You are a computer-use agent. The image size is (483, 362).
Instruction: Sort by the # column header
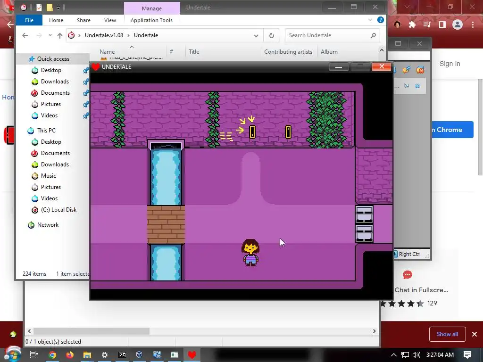pyautogui.click(x=171, y=52)
